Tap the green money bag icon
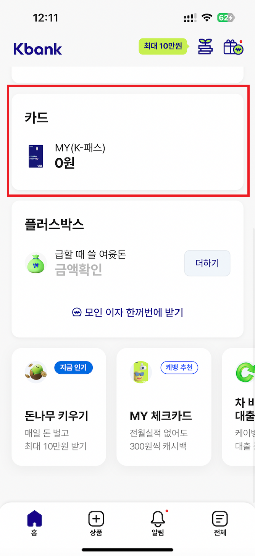 coord(36,263)
